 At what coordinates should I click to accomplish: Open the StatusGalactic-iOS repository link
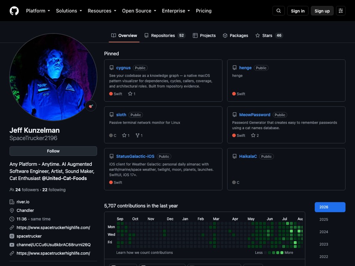(x=135, y=156)
